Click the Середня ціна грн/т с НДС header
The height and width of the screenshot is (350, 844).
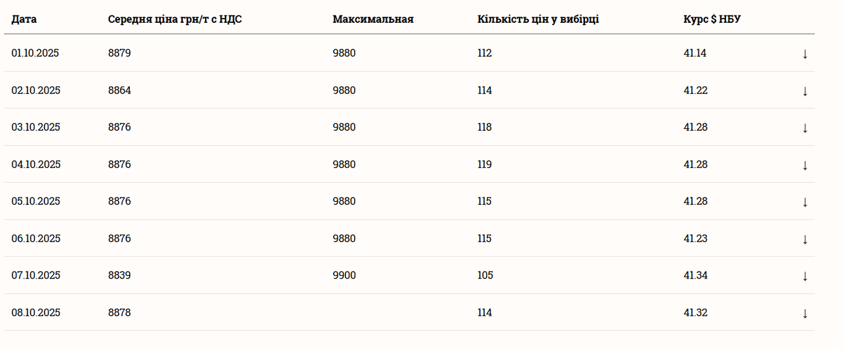point(175,19)
